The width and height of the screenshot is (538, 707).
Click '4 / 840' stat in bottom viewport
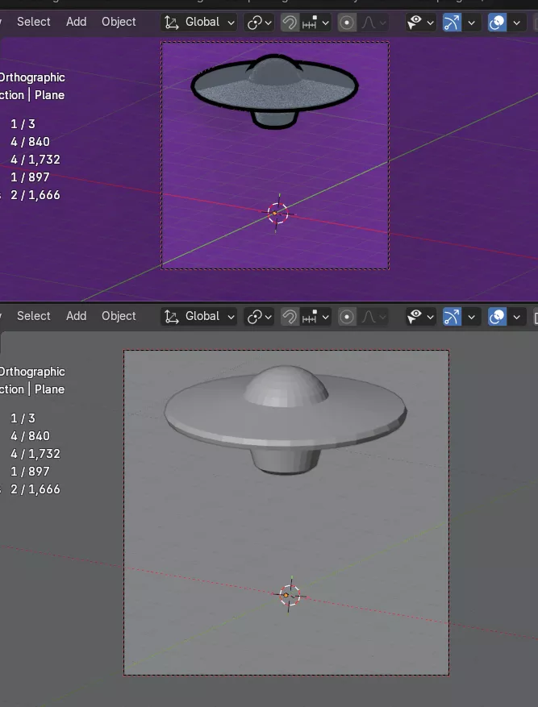click(x=30, y=436)
